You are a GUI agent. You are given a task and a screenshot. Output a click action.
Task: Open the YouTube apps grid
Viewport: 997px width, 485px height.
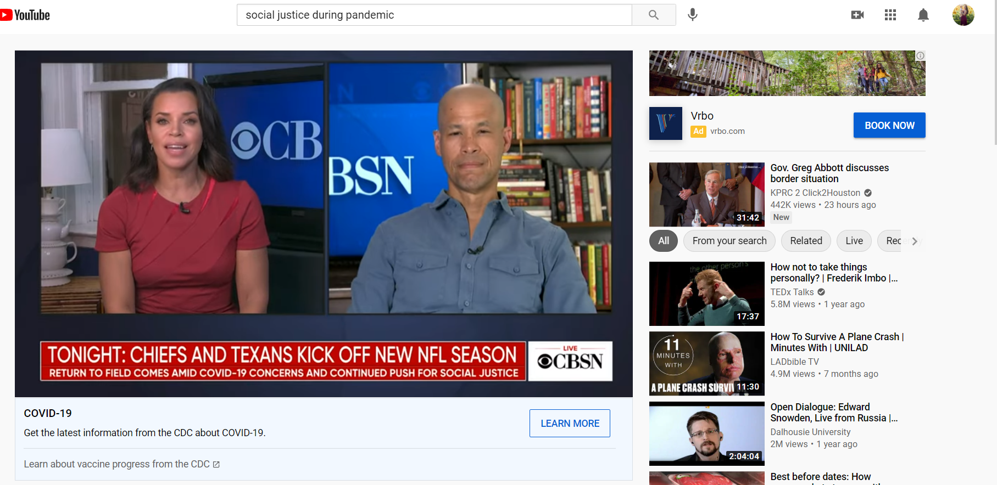pos(890,15)
